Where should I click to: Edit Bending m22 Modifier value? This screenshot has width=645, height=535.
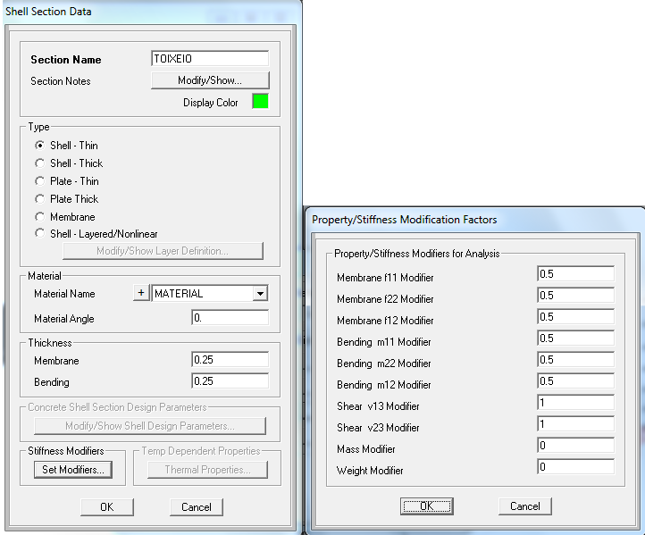click(x=575, y=359)
